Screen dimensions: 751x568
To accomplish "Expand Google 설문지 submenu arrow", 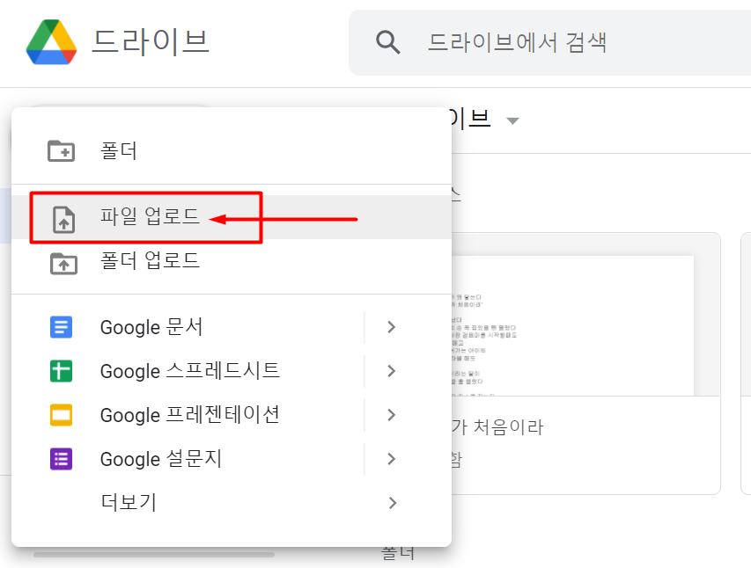I will 391,459.
